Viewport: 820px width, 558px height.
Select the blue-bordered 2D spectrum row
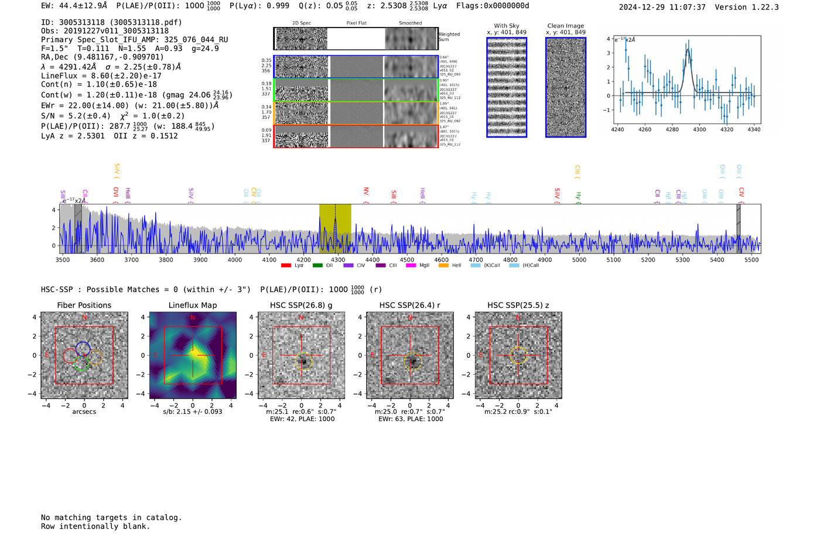point(356,67)
